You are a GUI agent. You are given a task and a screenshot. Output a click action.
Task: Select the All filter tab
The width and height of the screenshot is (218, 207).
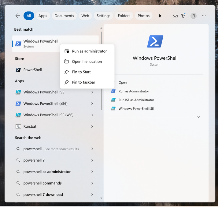29,16
